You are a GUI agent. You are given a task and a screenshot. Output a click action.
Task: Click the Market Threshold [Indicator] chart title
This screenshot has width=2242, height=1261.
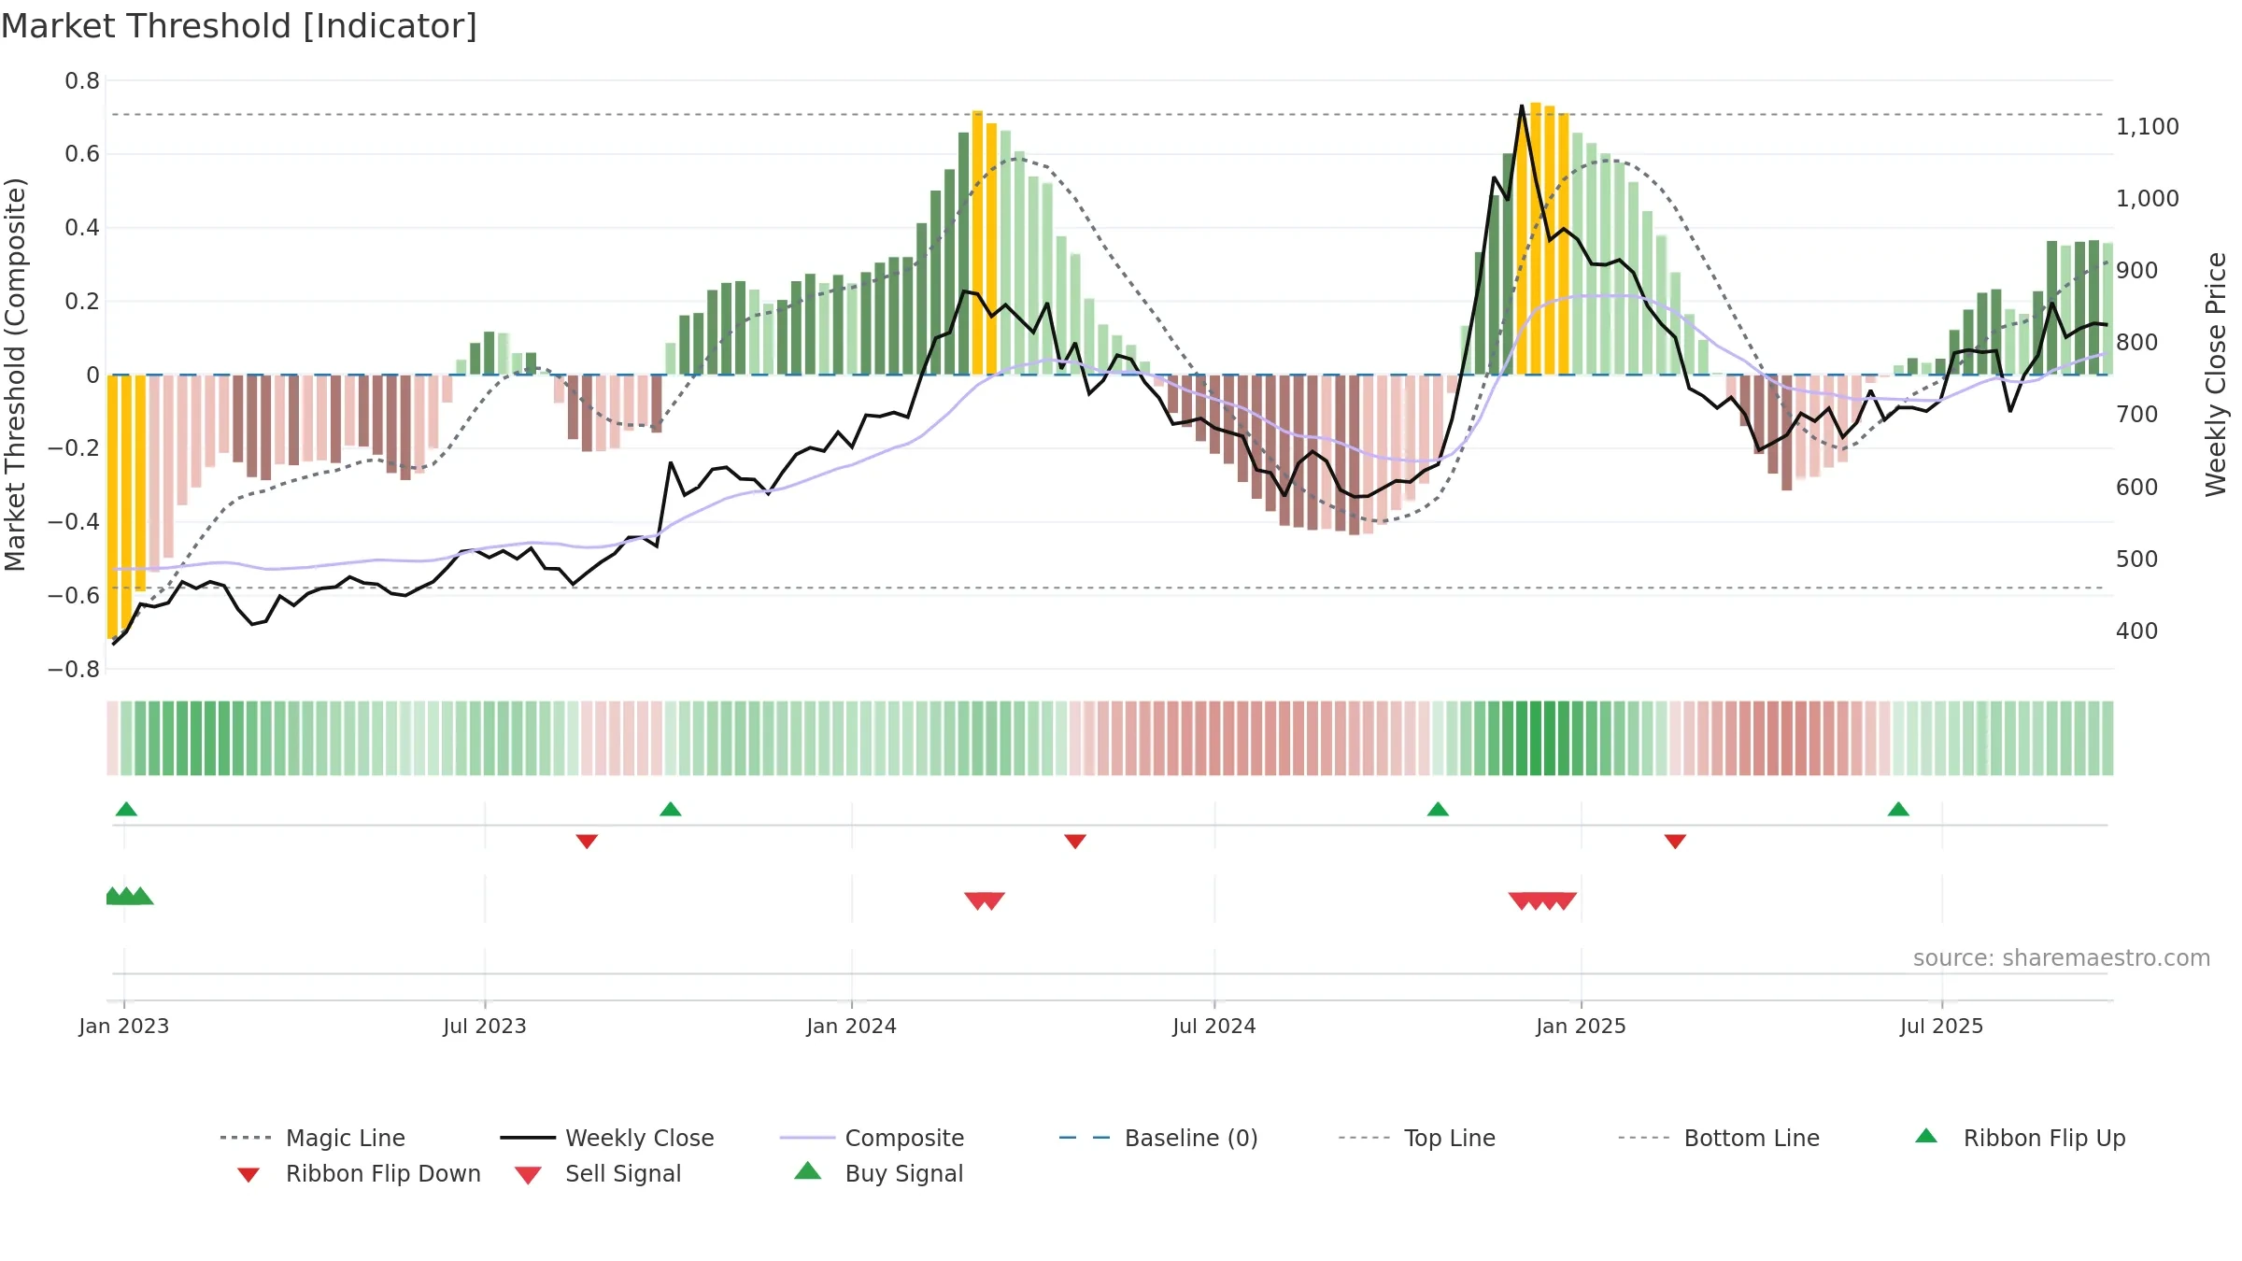[239, 26]
